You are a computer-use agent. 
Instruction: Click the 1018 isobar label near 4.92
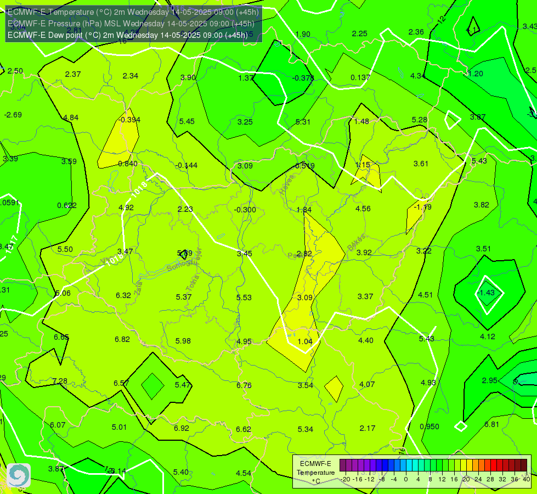click(139, 189)
